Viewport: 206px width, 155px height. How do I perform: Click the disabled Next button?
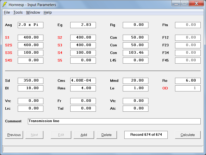pyautogui.click(x=34, y=135)
